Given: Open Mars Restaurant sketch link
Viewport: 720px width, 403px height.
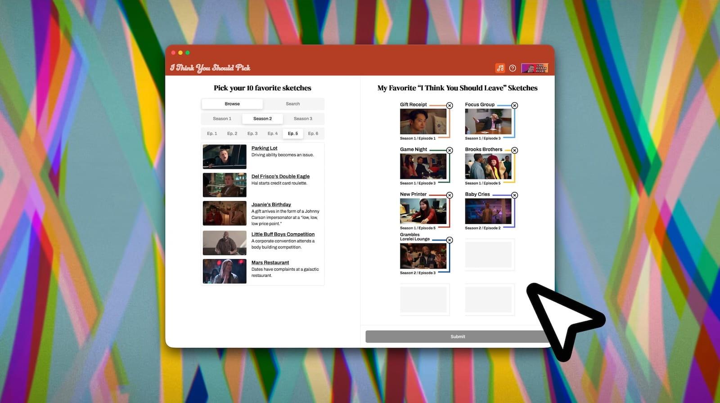Looking at the screenshot, I should (270, 263).
